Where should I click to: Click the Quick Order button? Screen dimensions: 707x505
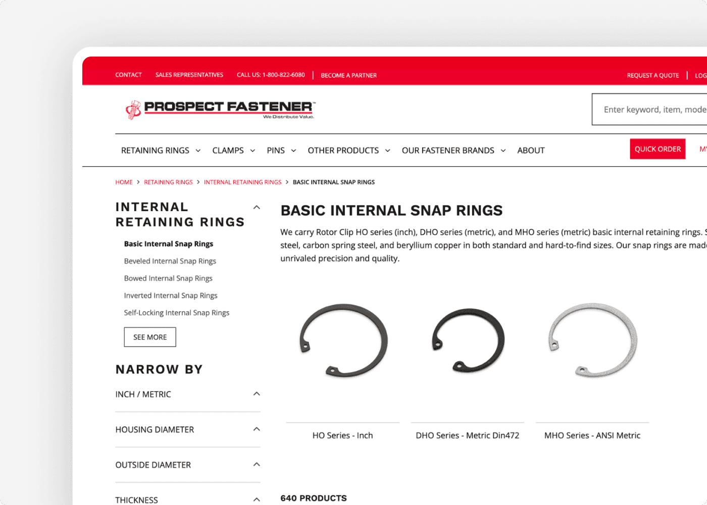[x=658, y=148]
